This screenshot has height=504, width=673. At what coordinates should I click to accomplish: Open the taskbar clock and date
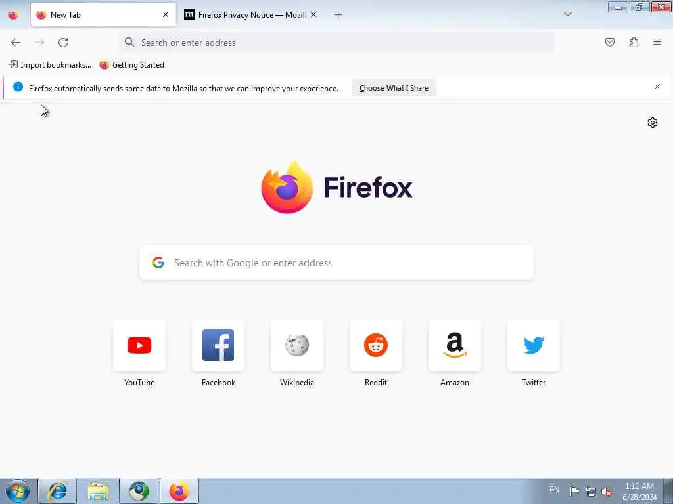coord(639,492)
